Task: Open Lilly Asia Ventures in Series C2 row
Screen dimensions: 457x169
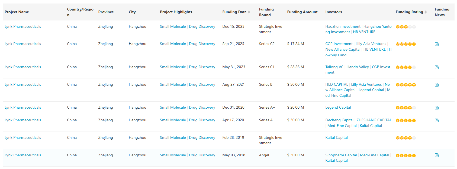Action: [x=371, y=44]
